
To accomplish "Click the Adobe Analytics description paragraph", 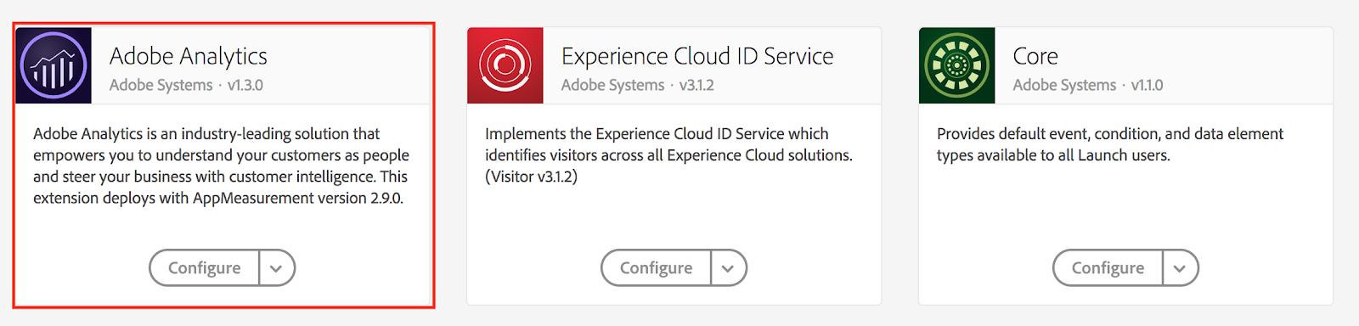I will pos(221,166).
